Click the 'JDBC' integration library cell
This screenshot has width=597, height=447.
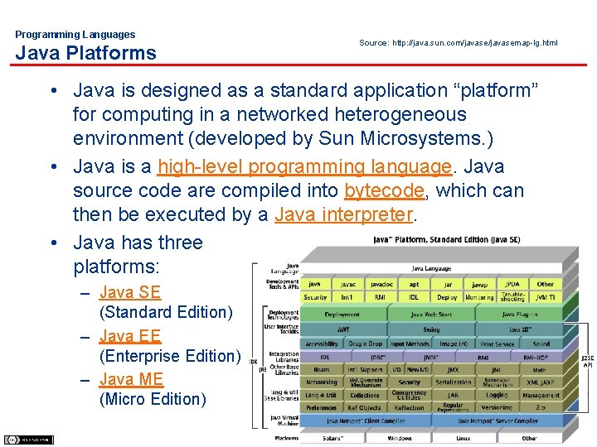378,358
